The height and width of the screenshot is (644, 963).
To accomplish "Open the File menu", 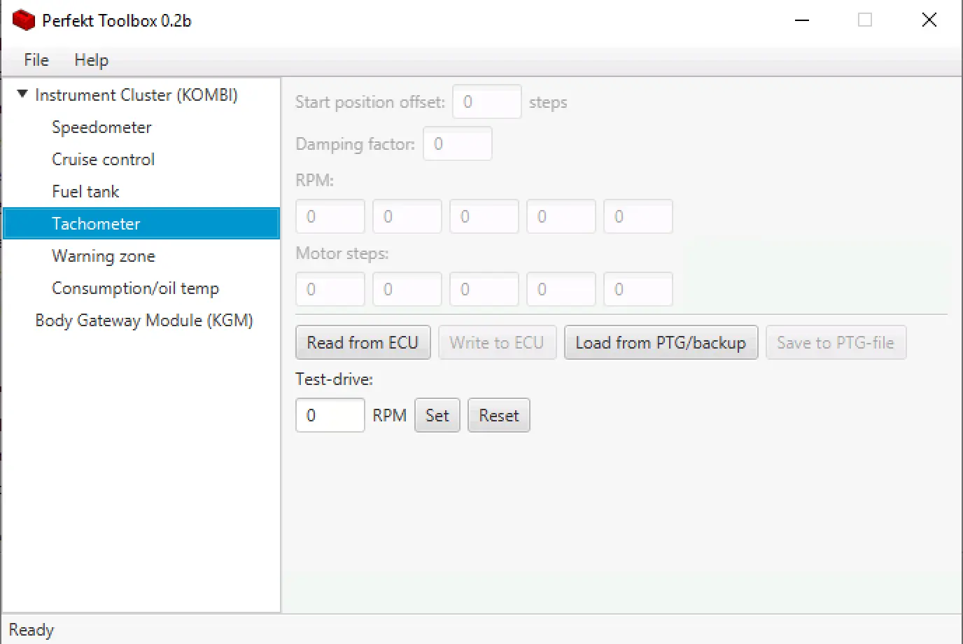I will click(36, 60).
